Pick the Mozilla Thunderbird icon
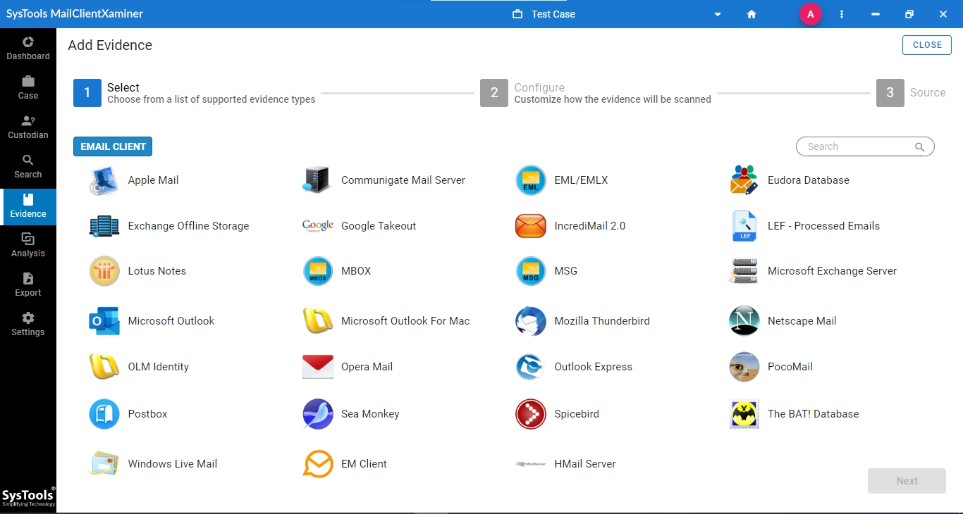The image size is (963, 514). (x=531, y=321)
